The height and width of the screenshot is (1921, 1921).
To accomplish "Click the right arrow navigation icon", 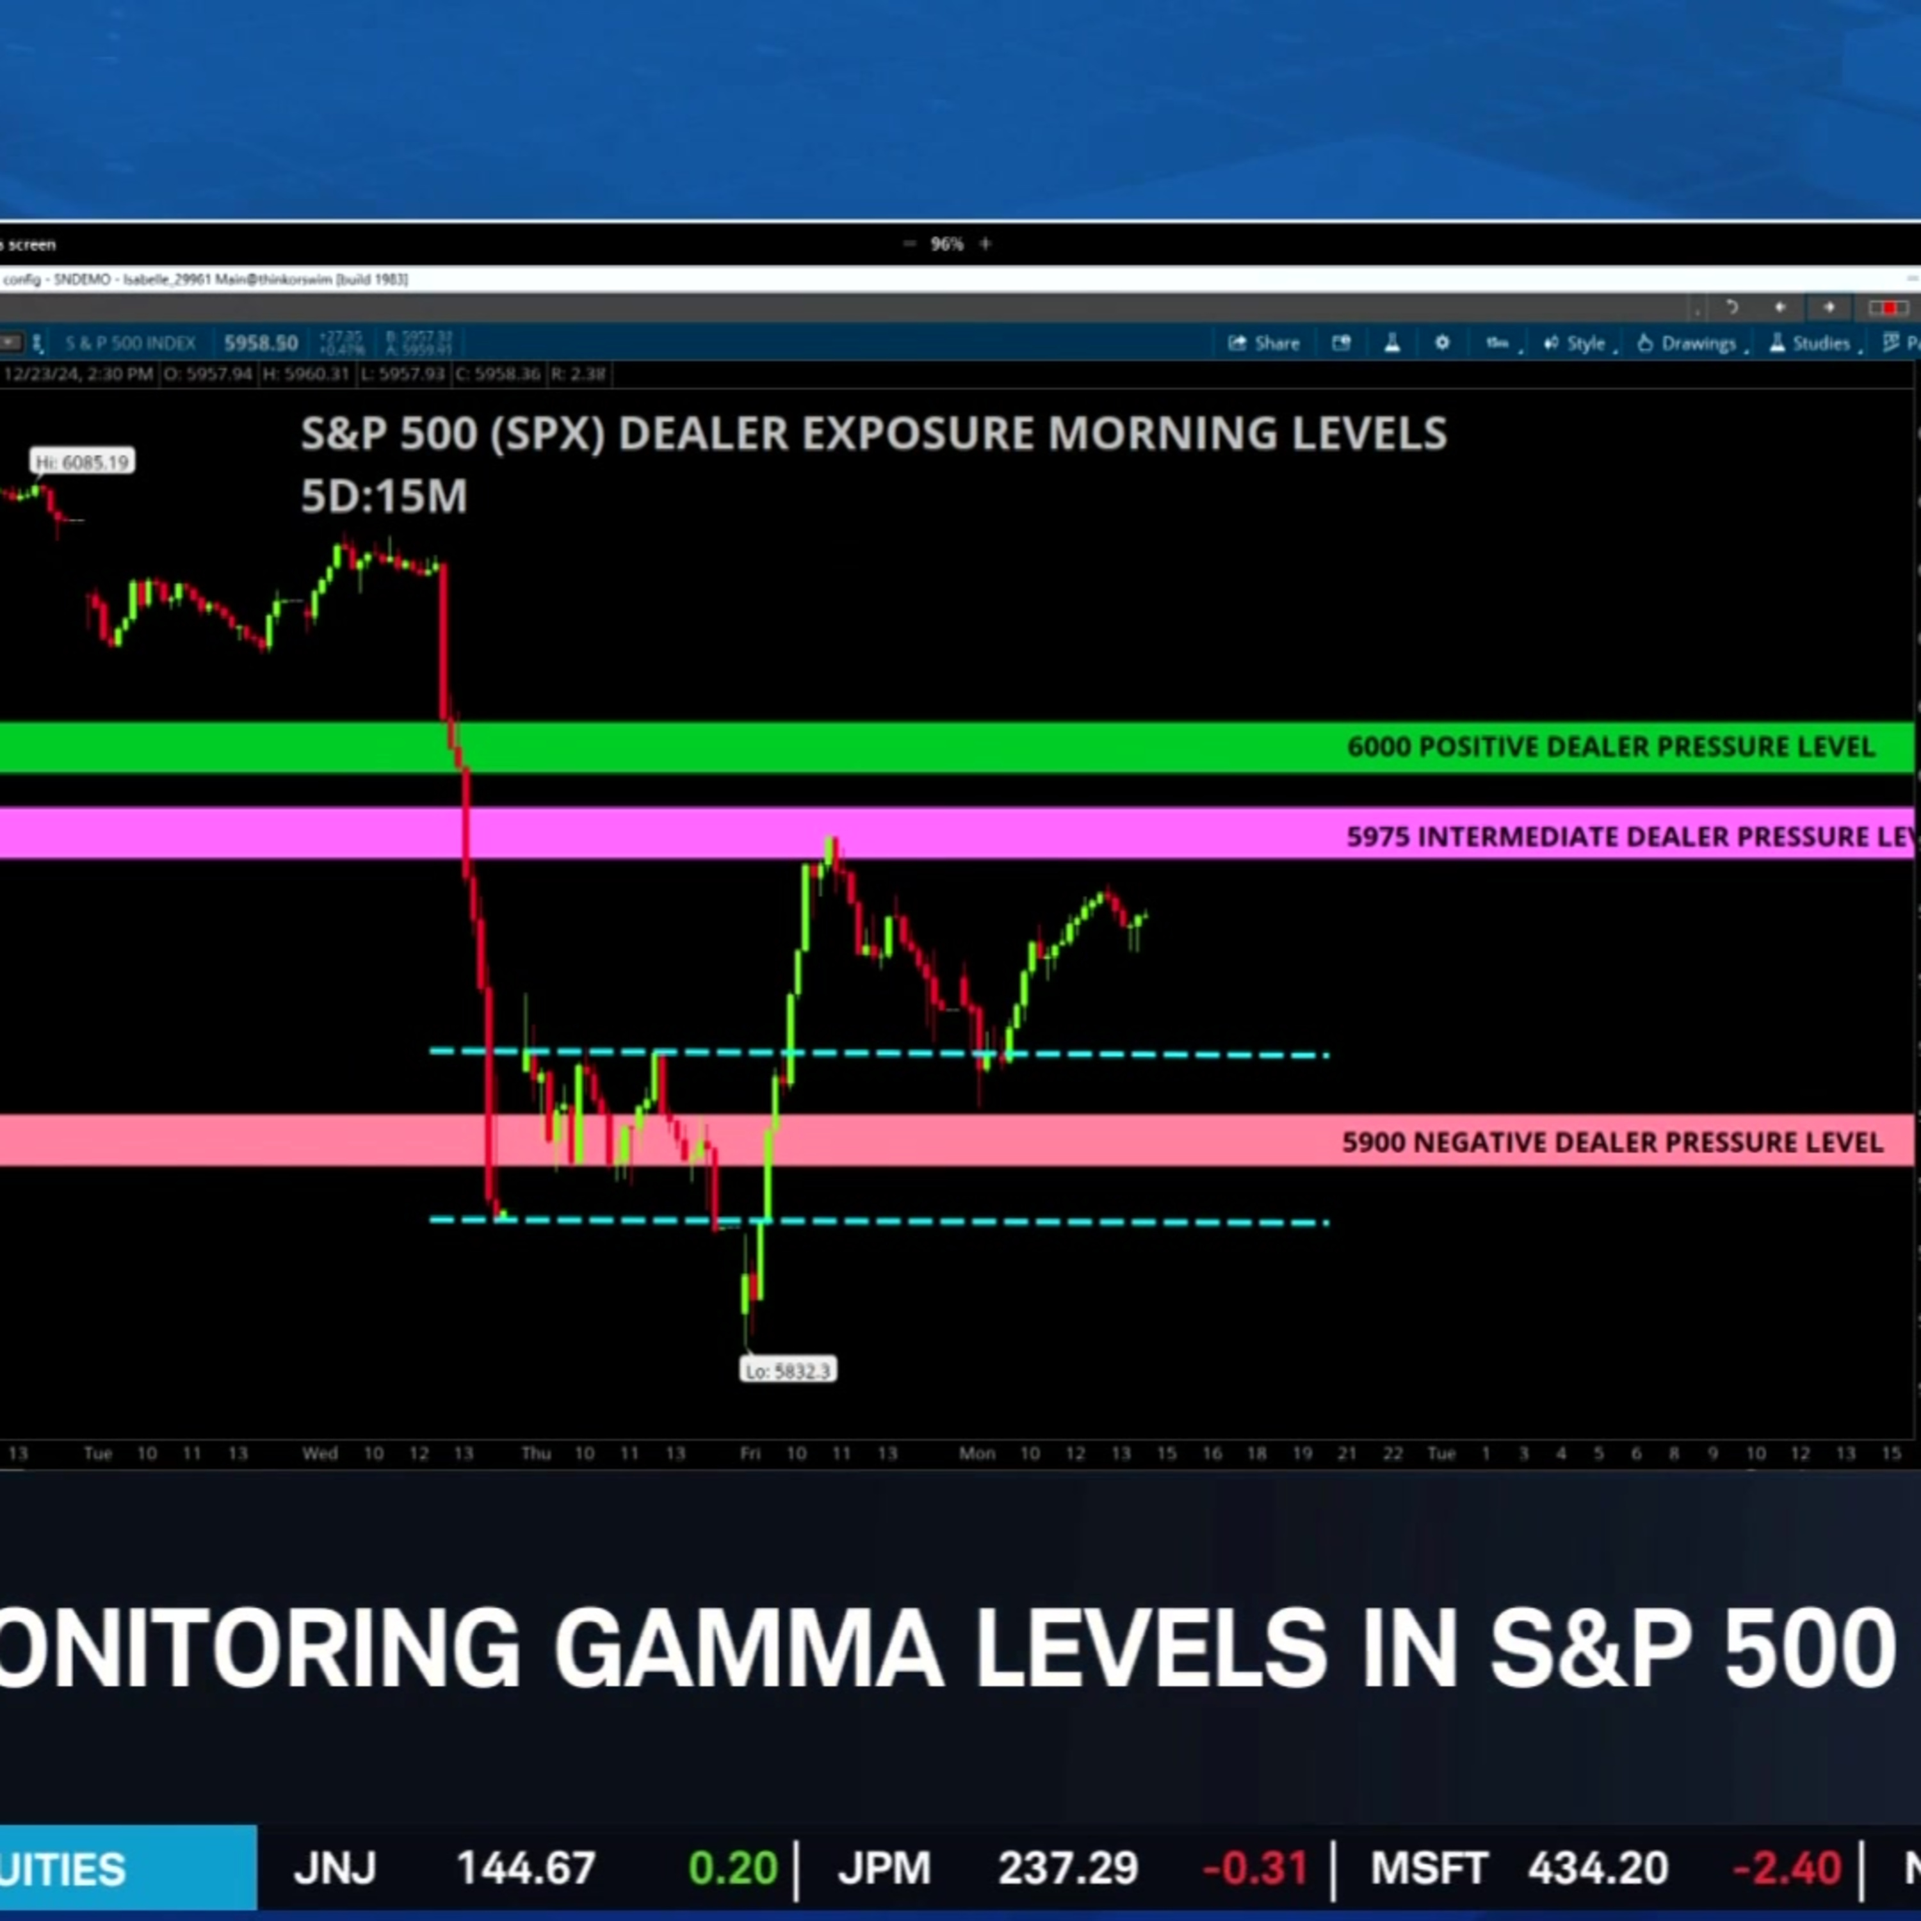I will [x=1829, y=307].
